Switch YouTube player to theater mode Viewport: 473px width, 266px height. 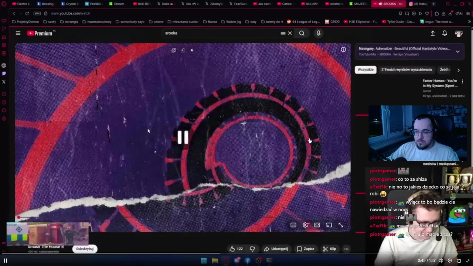(317, 225)
